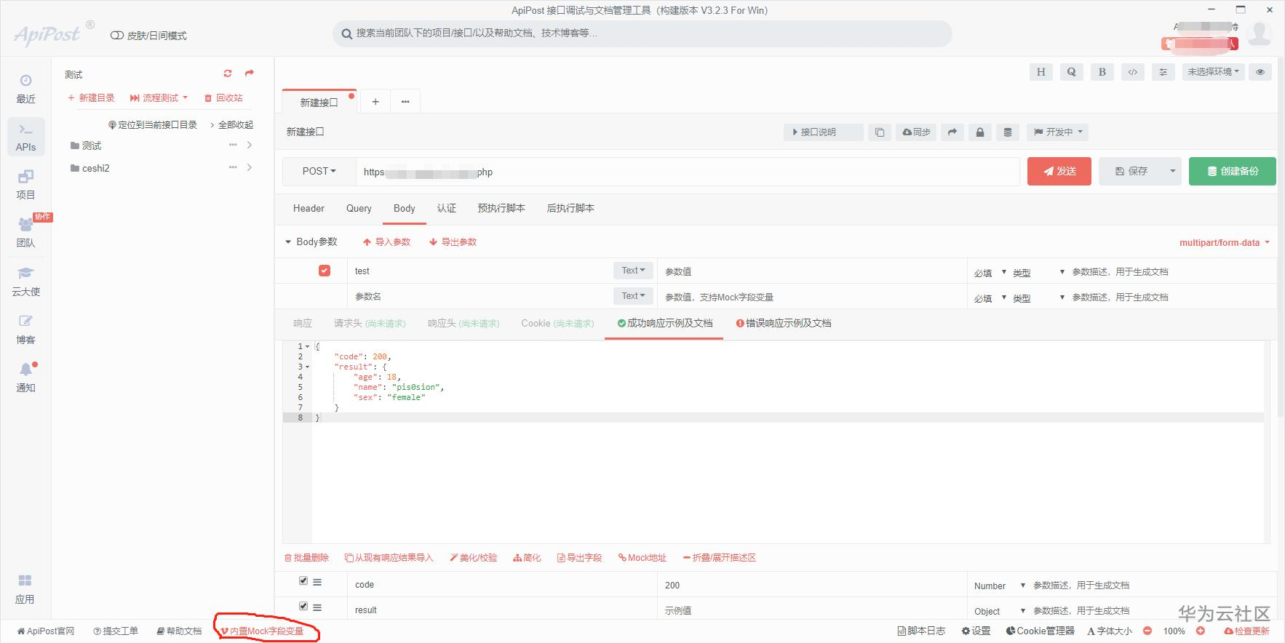Open the multipart/form-data body type dropdown
This screenshot has width=1285, height=643.
pos(1225,243)
